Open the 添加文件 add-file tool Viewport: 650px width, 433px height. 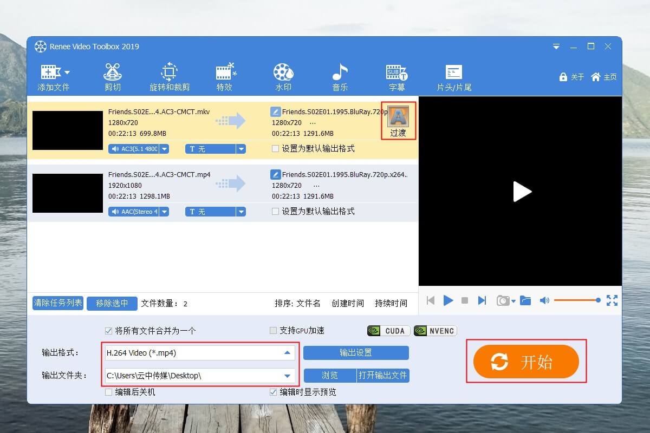pos(53,78)
